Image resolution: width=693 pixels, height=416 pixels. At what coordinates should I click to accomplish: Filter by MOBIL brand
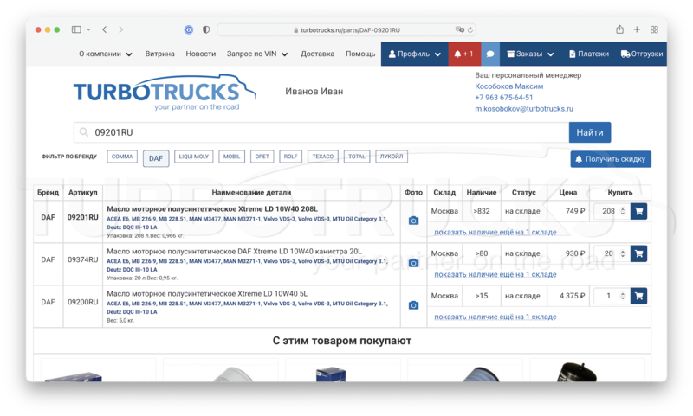231,157
